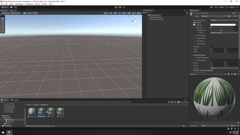Open the File menu
Screen dimensions: 240x135
(2, 4)
